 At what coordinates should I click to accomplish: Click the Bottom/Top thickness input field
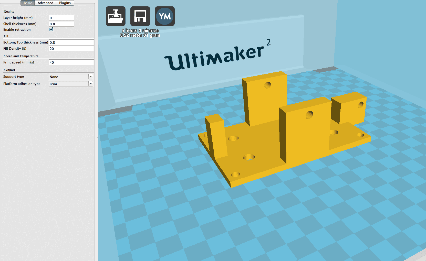[71, 42]
